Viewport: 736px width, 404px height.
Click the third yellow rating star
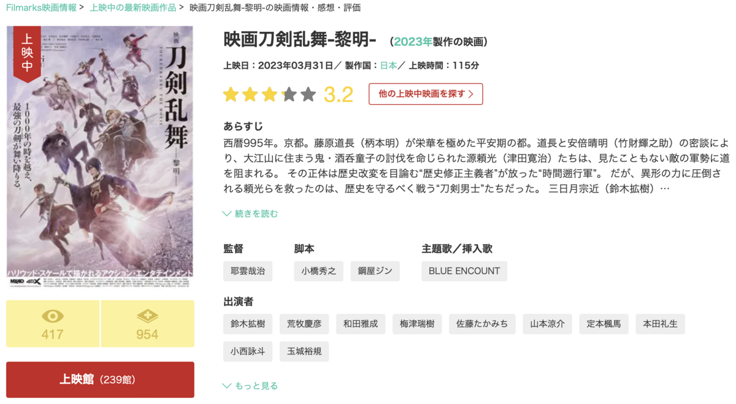pos(270,94)
